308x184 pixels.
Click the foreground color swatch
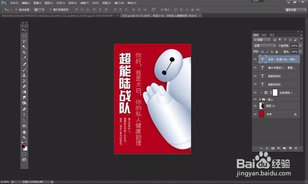point(23,147)
